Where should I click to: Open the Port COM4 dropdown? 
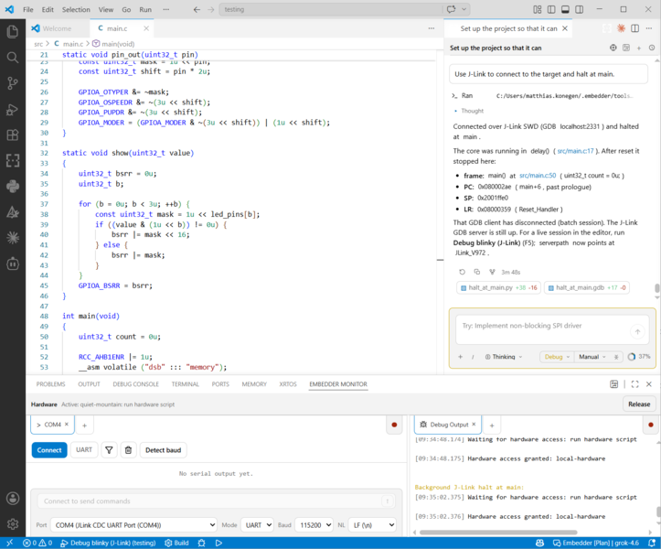point(133,525)
